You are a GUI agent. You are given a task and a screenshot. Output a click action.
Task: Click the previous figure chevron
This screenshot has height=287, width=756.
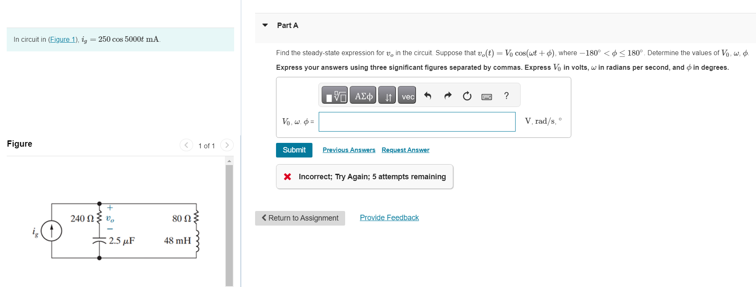186,145
